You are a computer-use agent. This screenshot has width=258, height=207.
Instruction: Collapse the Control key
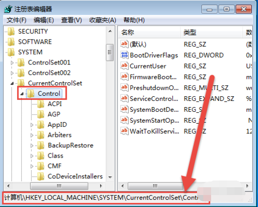(22, 94)
